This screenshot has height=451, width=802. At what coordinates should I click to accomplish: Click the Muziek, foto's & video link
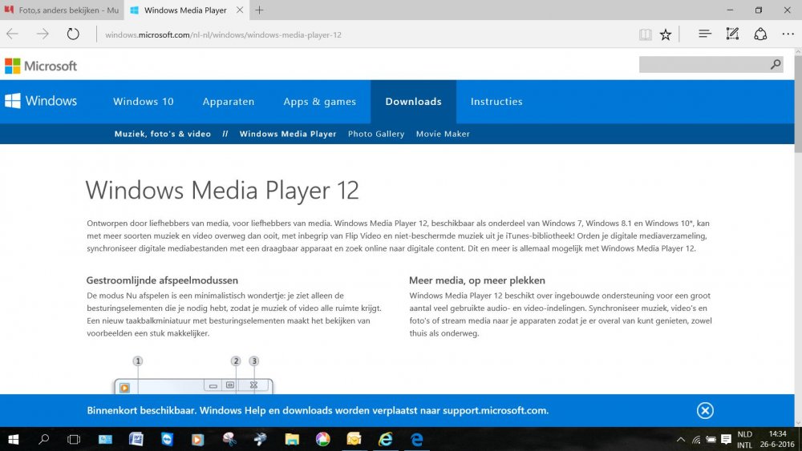[162, 134]
